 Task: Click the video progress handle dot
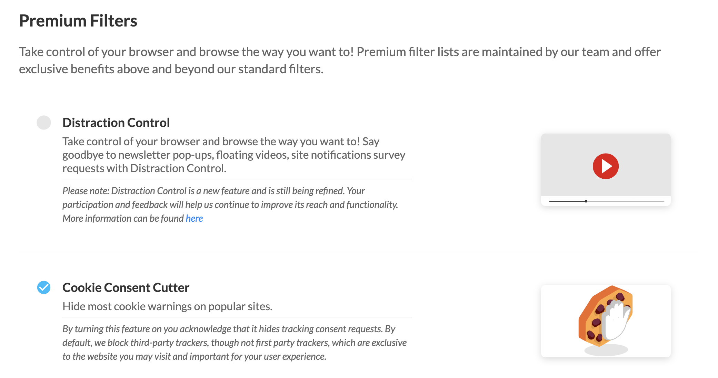(586, 201)
